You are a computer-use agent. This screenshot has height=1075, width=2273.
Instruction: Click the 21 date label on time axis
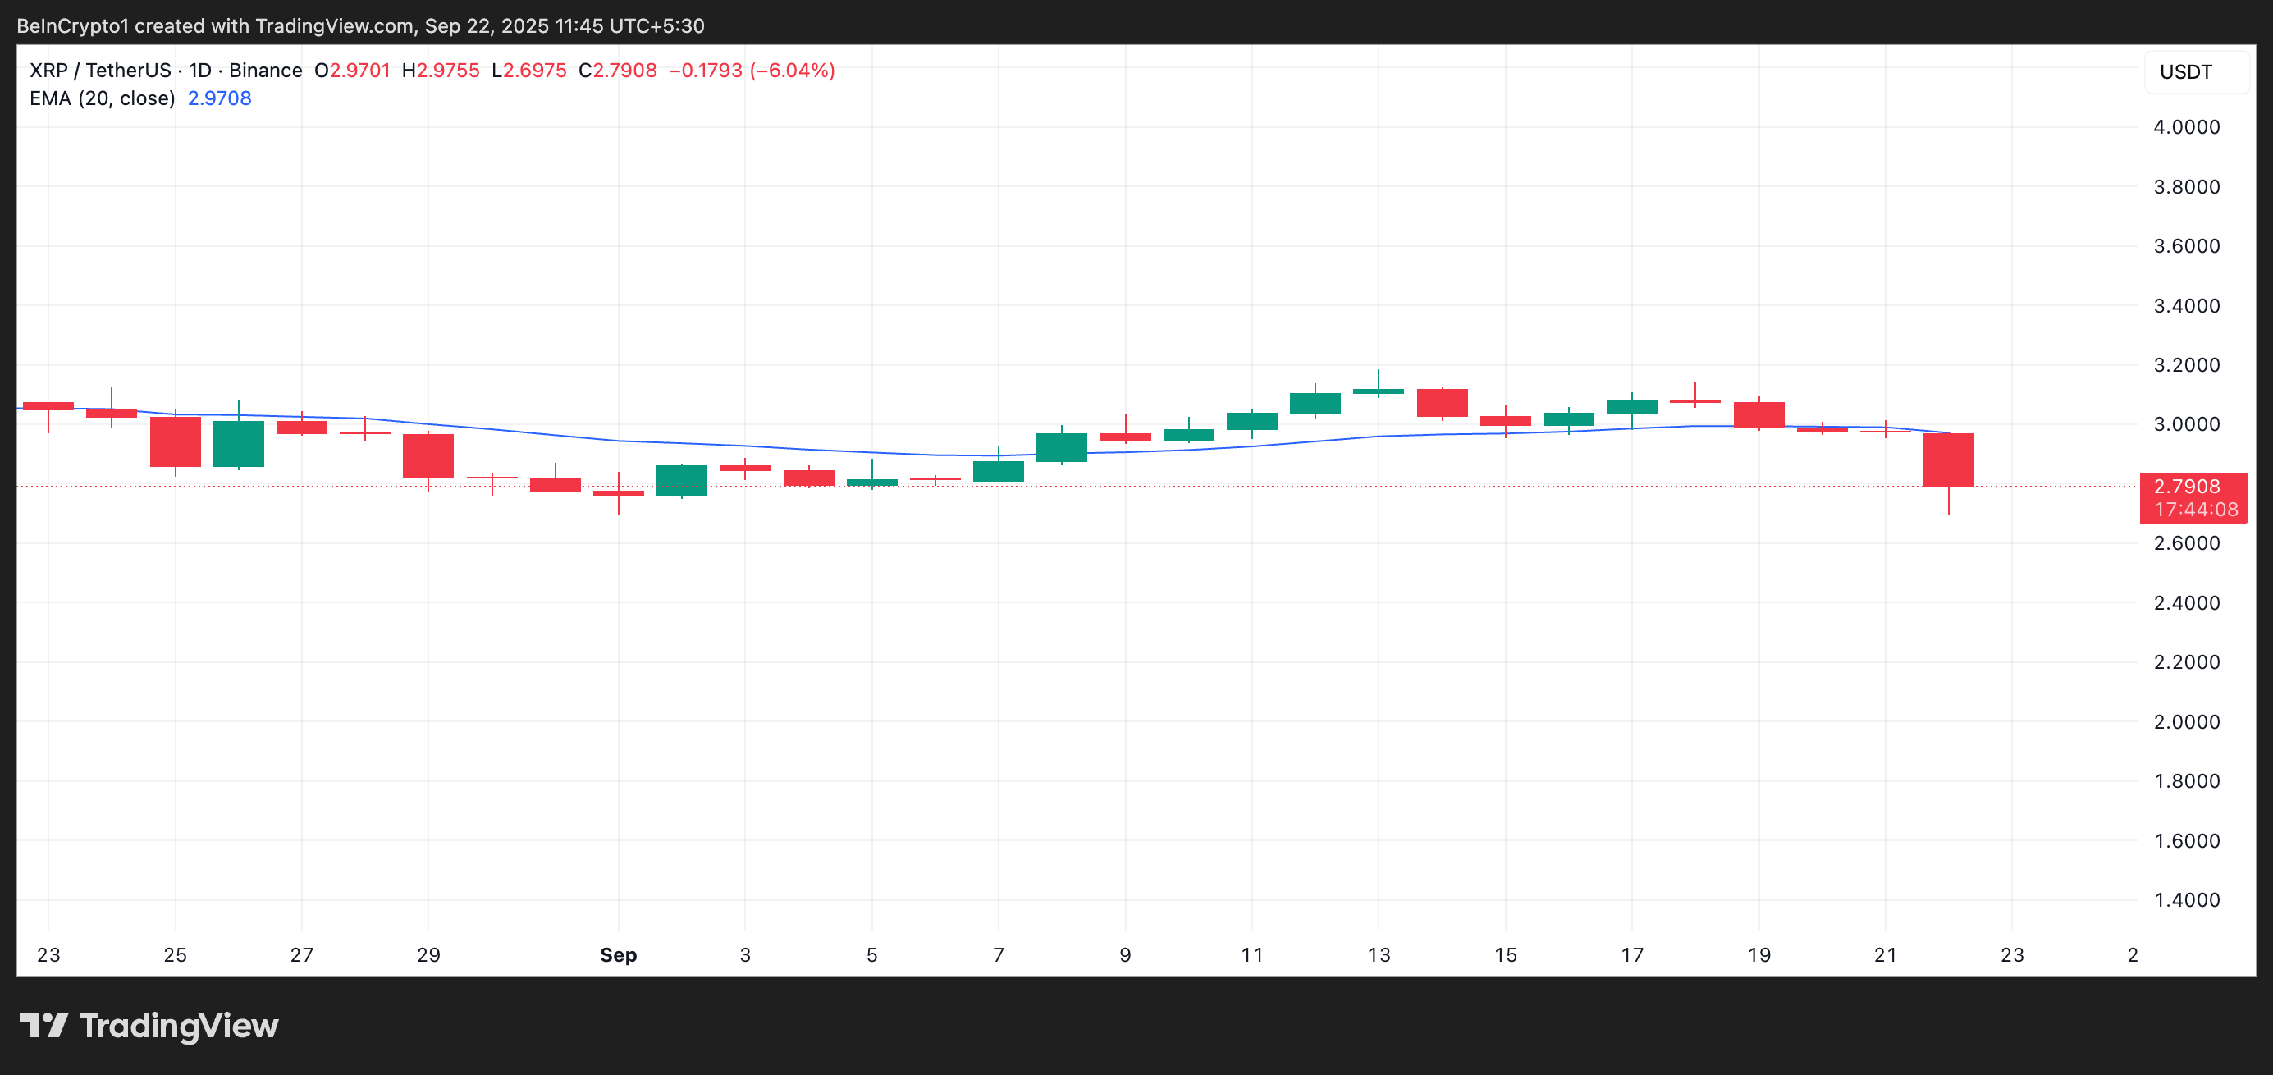pyautogui.click(x=1885, y=955)
